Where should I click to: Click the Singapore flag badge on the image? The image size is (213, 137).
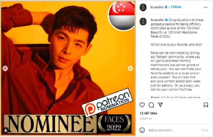click(121, 16)
